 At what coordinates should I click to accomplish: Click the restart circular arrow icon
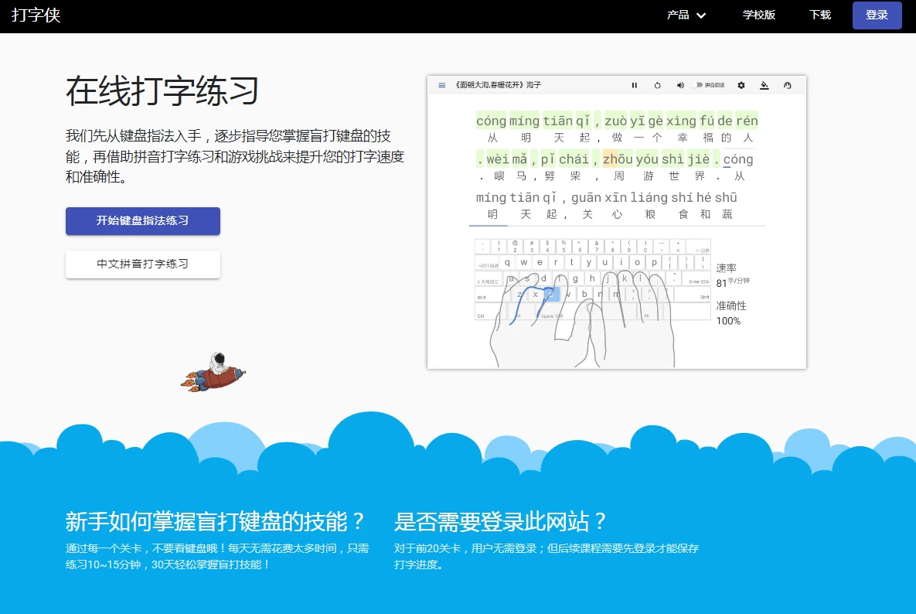click(x=657, y=85)
